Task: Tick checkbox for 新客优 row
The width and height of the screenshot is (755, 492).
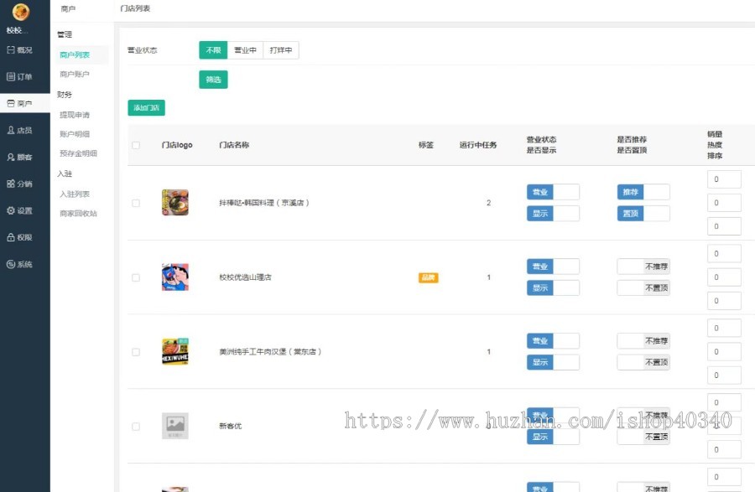Action: point(136,426)
